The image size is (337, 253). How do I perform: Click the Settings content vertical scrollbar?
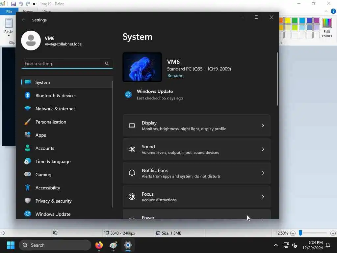pyautogui.click(x=277, y=79)
